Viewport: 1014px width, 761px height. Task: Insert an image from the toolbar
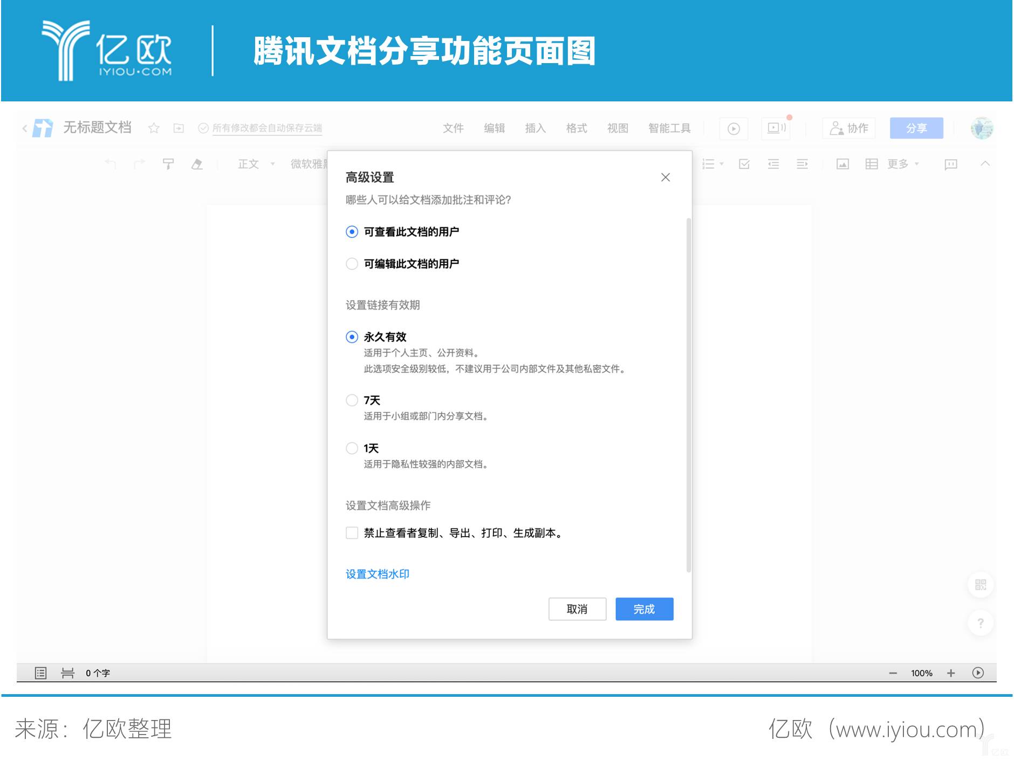point(842,164)
